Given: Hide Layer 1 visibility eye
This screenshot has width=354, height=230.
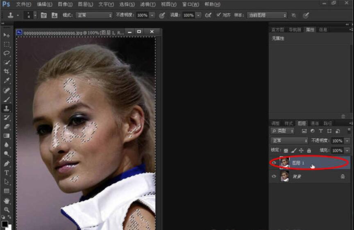Looking at the screenshot, I should (274, 163).
